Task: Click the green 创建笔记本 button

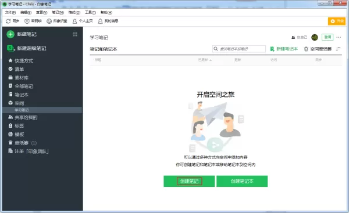Action: 242,181
